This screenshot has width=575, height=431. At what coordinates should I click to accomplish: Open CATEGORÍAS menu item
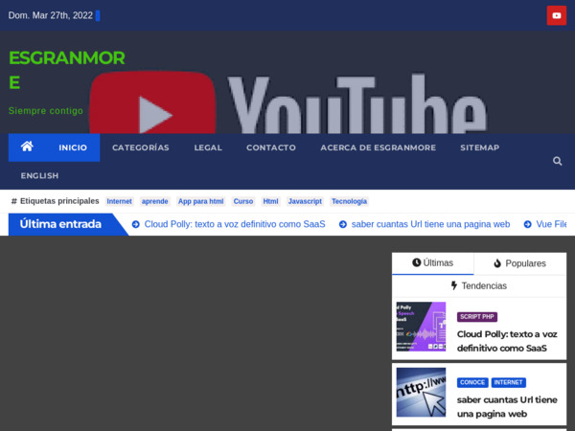coord(141,147)
